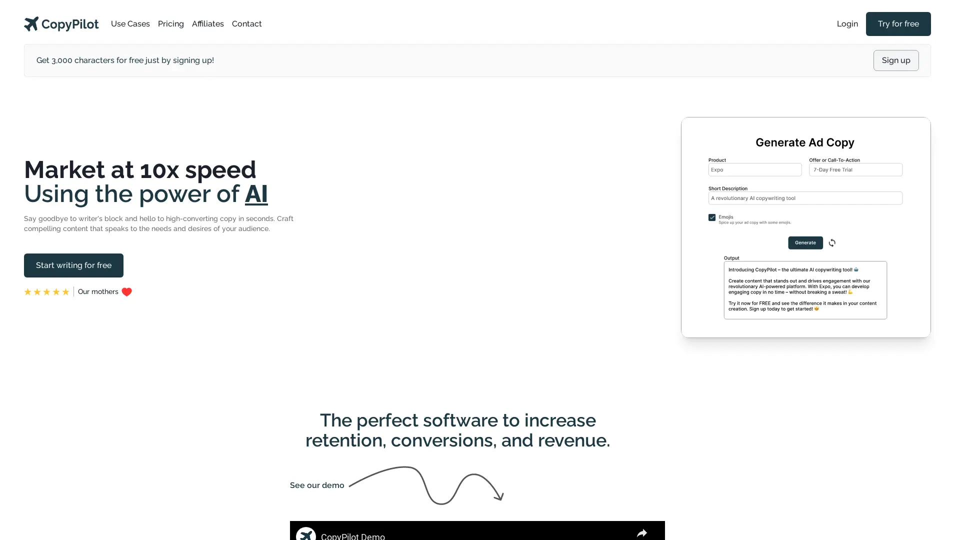
Task: Click the Try for free button
Action: coord(898,23)
